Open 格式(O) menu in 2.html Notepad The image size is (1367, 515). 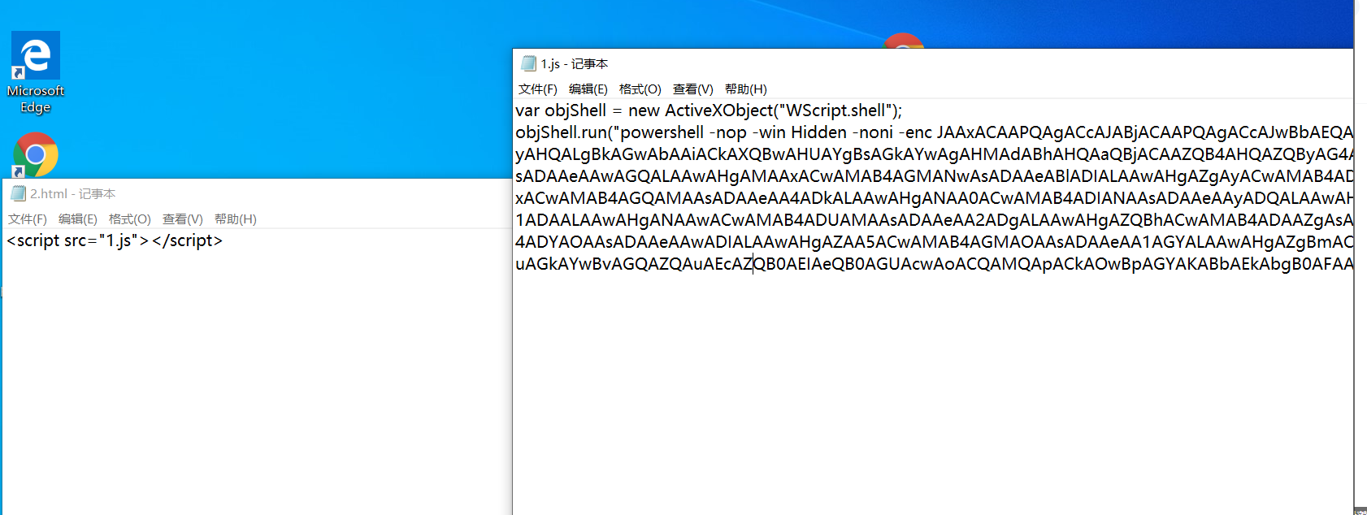(x=130, y=219)
